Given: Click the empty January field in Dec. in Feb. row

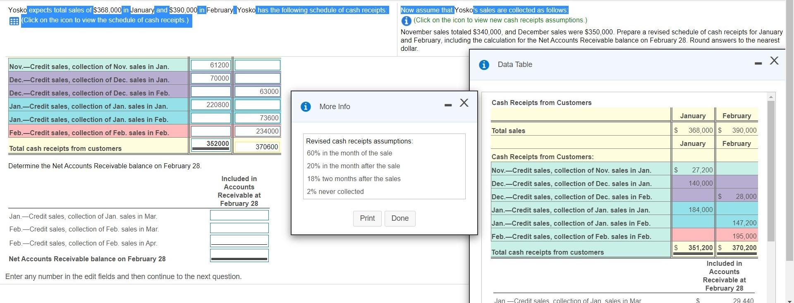Looking at the screenshot, I should (210, 91).
